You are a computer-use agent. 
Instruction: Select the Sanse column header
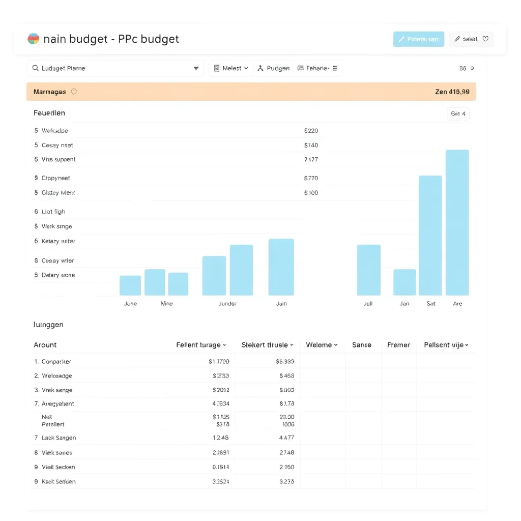pyautogui.click(x=361, y=345)
